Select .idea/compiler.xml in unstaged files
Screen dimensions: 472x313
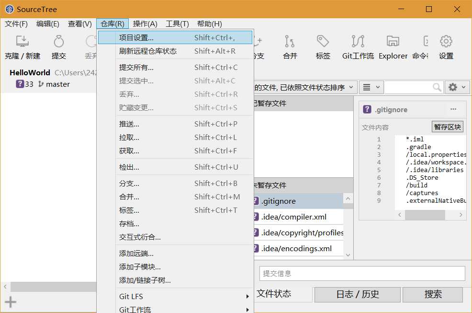tap(298, 217)
